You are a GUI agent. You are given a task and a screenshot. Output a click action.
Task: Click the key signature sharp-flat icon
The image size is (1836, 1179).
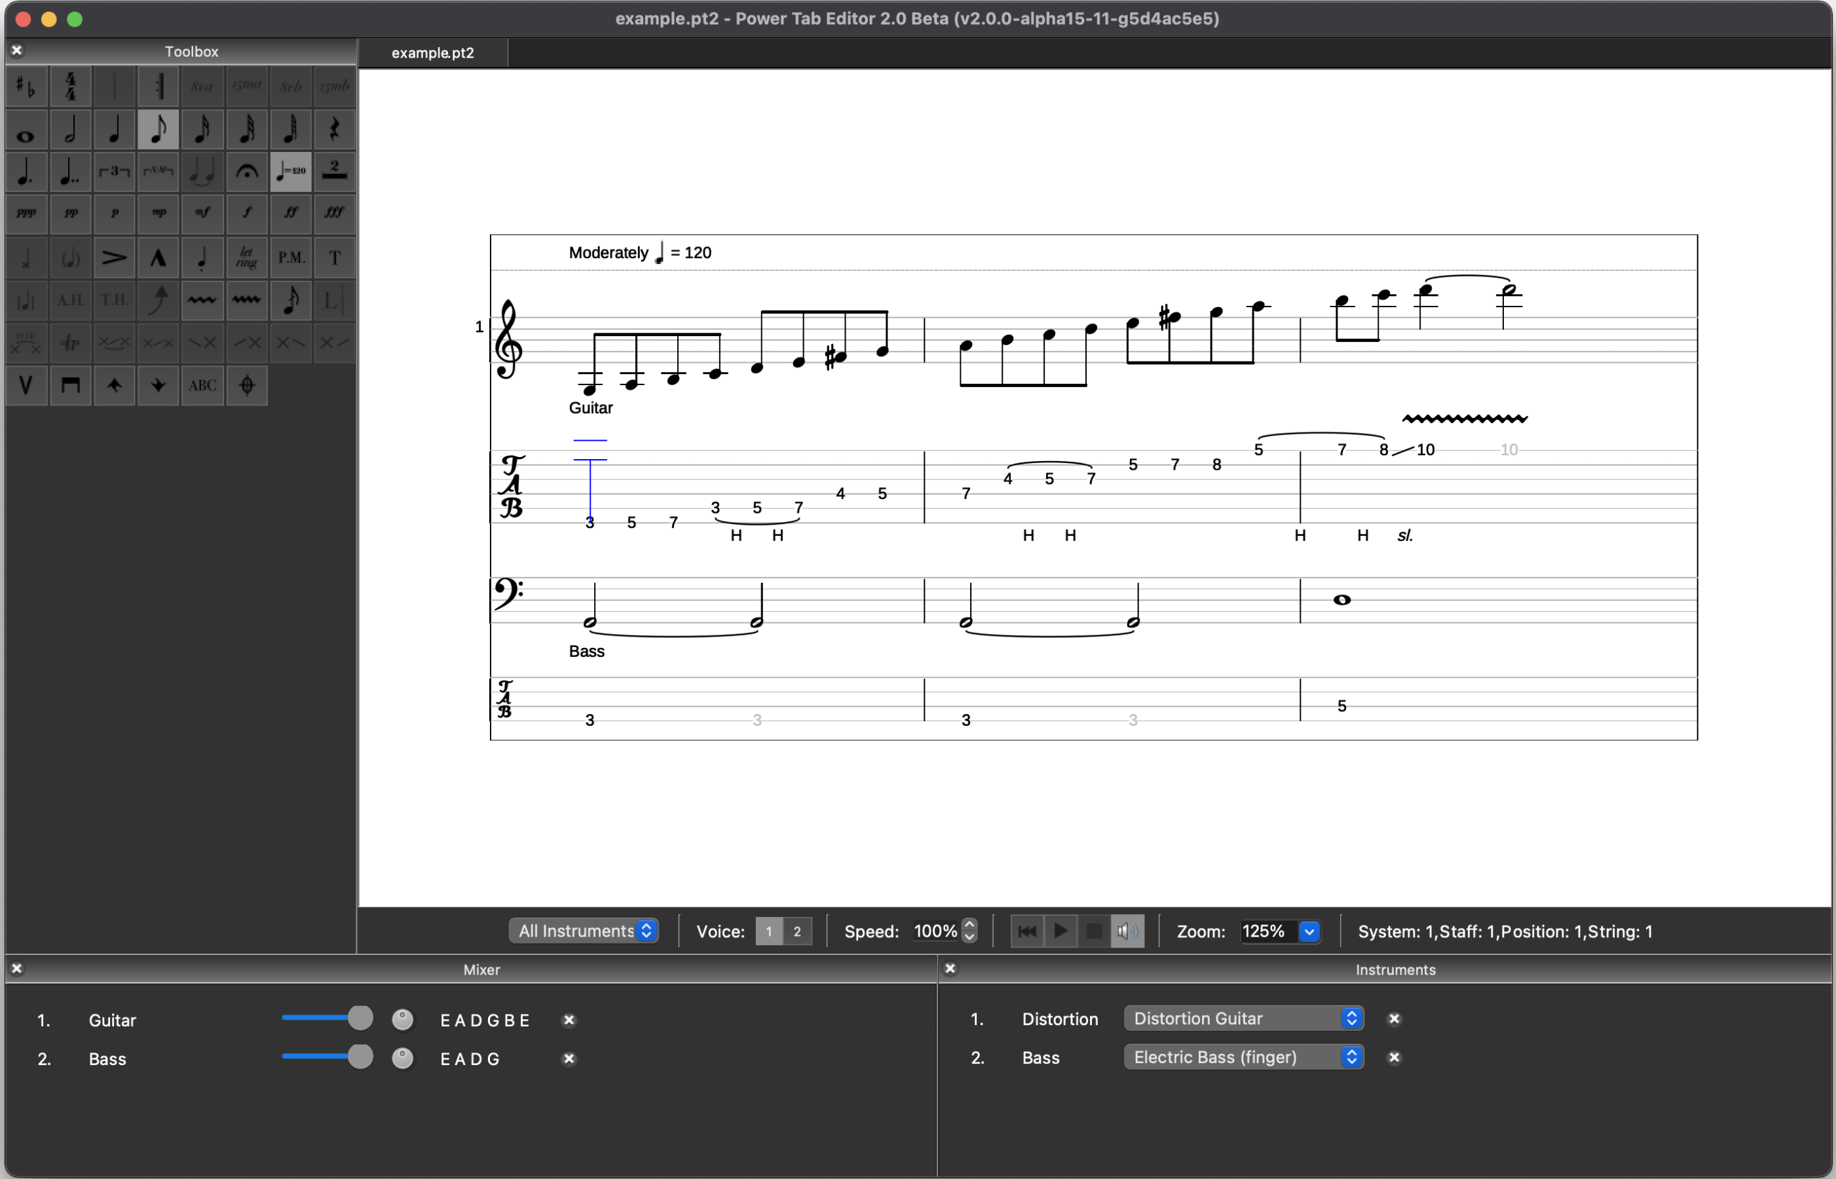pyautogui.click(x=26, y=86)
